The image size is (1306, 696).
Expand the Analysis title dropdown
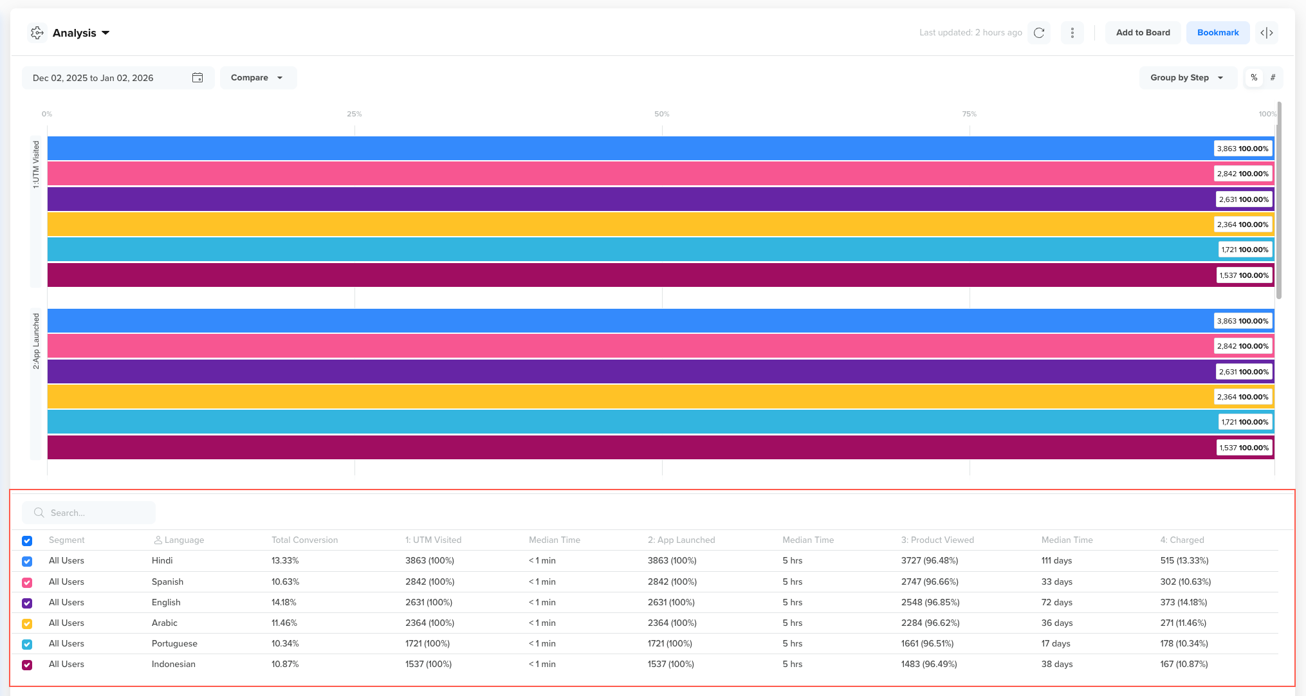pyautogui.click(x=106, y=33)
